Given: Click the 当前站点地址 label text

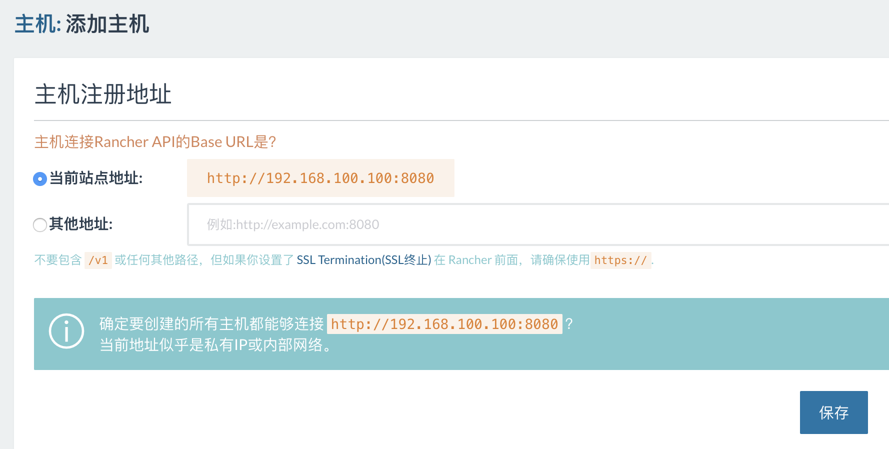Looking at the screenshot, I should point(95,178).
